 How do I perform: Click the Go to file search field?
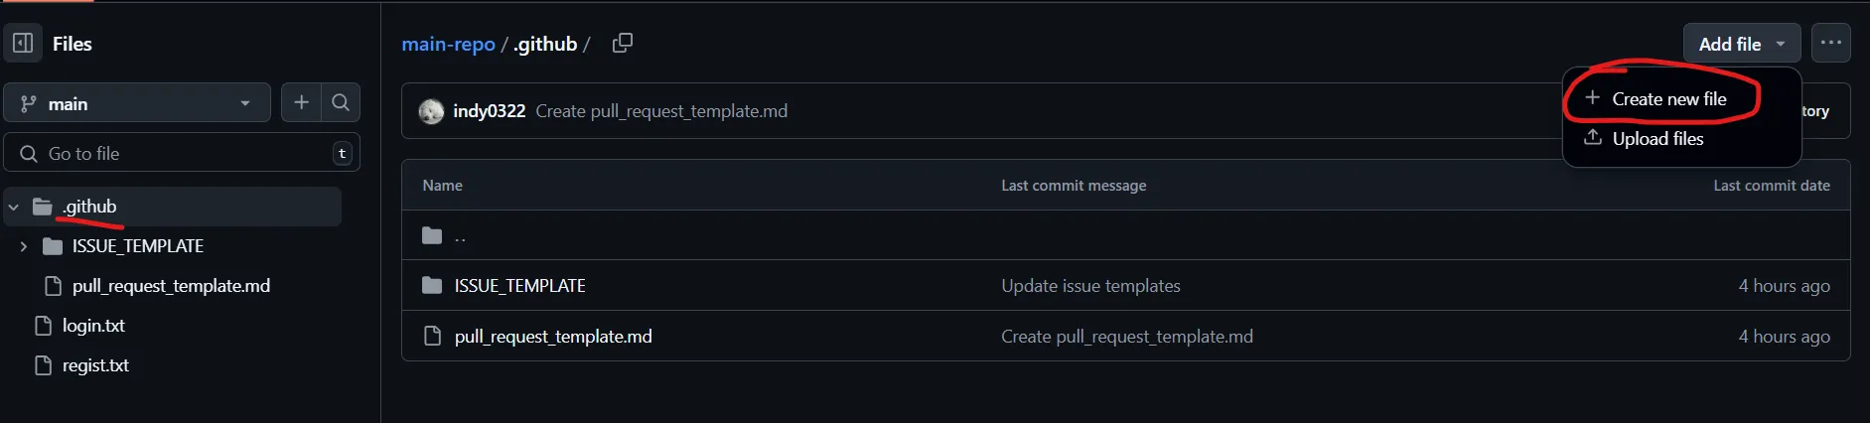point(182,153)
